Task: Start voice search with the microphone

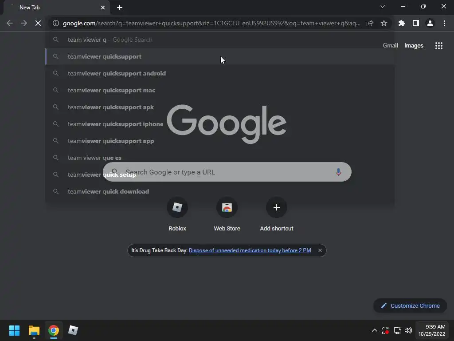Action: pyautogui.click(x=338, y=172)
